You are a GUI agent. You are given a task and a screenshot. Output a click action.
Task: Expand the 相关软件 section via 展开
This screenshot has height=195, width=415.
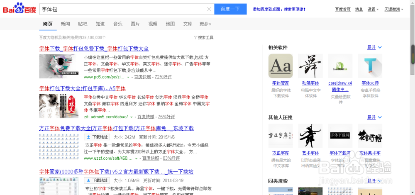coord(374,48)
